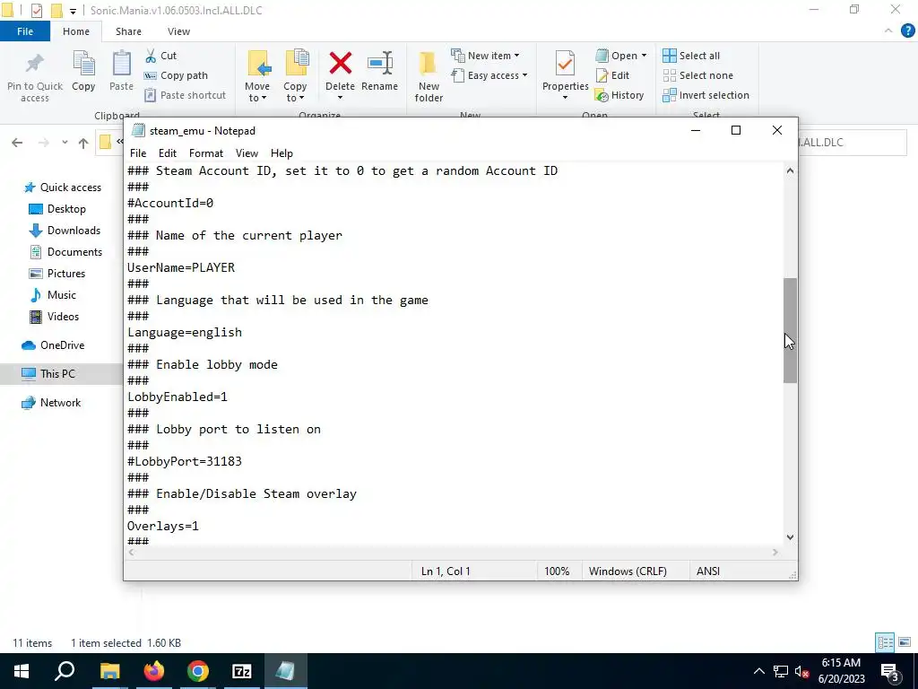
Task: Open Properties with the checkmark icon
Action: [x=565, y=64]
